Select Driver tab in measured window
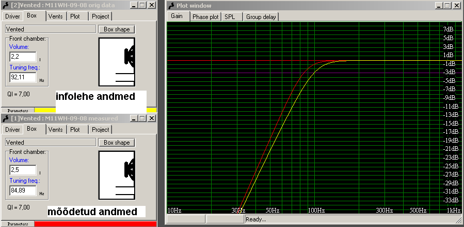464x227 pixels. pos(12,130)
